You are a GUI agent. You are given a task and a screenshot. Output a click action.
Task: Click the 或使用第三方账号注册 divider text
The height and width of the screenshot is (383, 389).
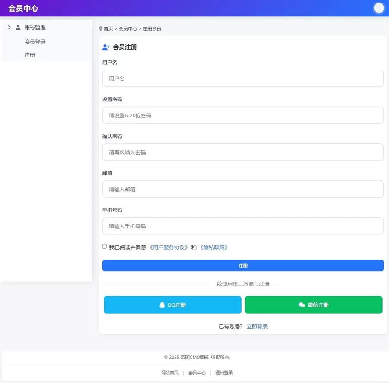[x=243, y=284]
